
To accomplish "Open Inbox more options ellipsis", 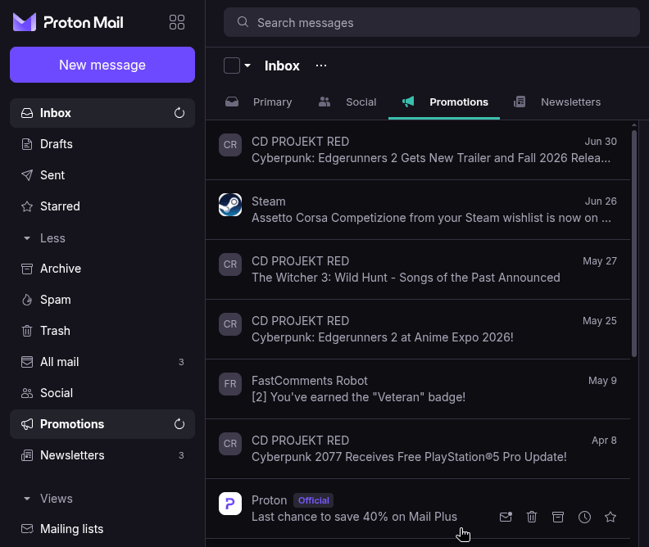I will pyautogui.click(x=321, y=66).
